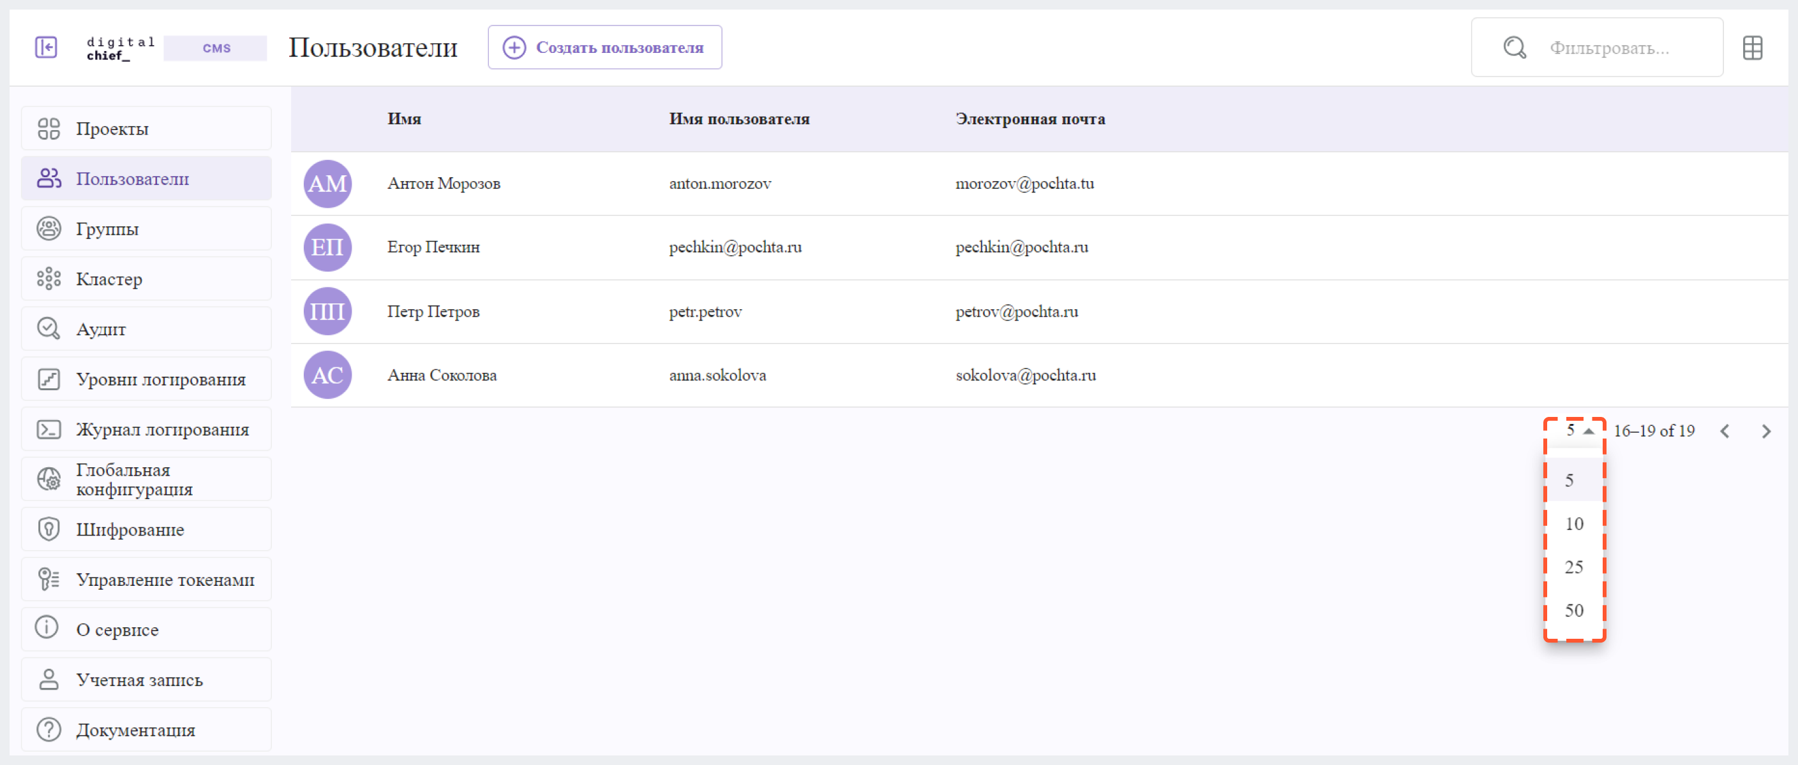
Task: Select 10 rows per page option
Action: tap(1574, 524)
